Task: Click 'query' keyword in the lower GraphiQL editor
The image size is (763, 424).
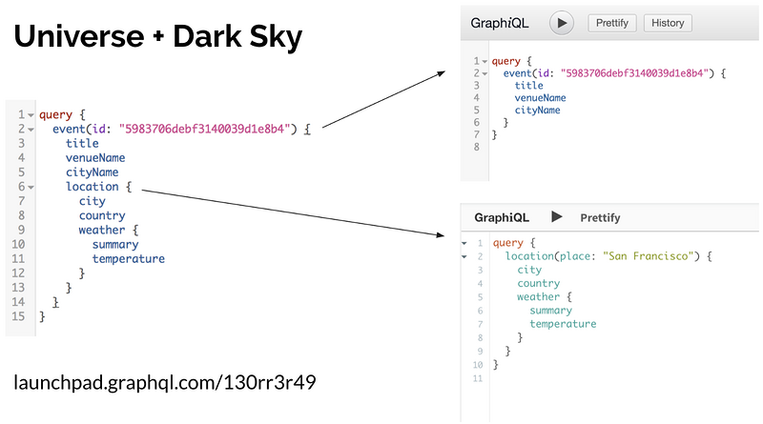Action: point(508,243)
